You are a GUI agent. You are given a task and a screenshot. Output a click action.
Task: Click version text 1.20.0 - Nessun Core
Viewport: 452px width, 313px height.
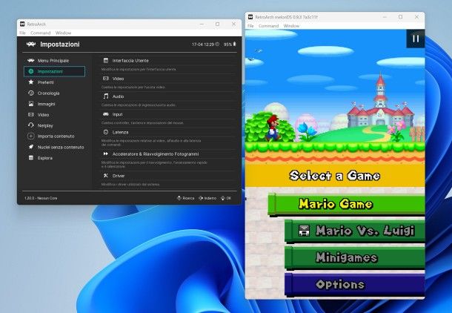(41, 198)
